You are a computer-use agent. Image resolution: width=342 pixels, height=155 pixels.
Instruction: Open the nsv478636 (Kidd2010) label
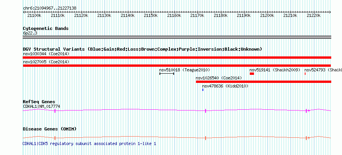tap(225, 86)
